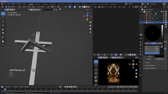
Task: Click the red X axis on main viewport gizmo
Action: pos(84,16)
